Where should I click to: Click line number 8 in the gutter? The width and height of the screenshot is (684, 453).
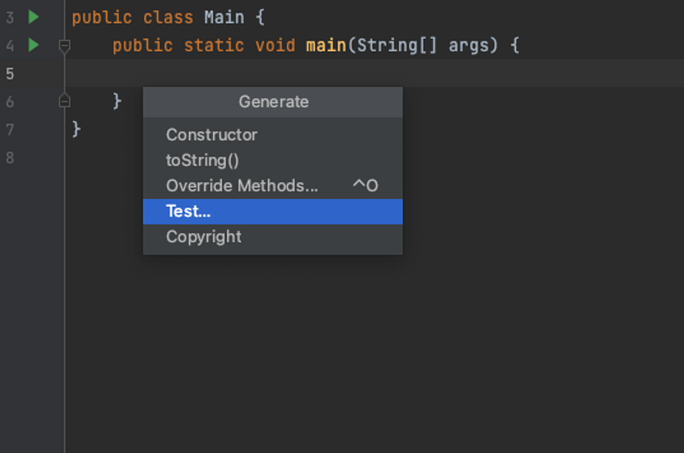click(10, 157)
